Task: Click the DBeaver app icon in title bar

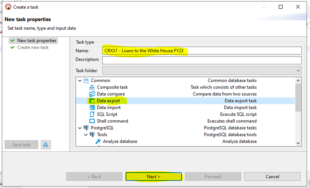Action: tap(8, 7)
